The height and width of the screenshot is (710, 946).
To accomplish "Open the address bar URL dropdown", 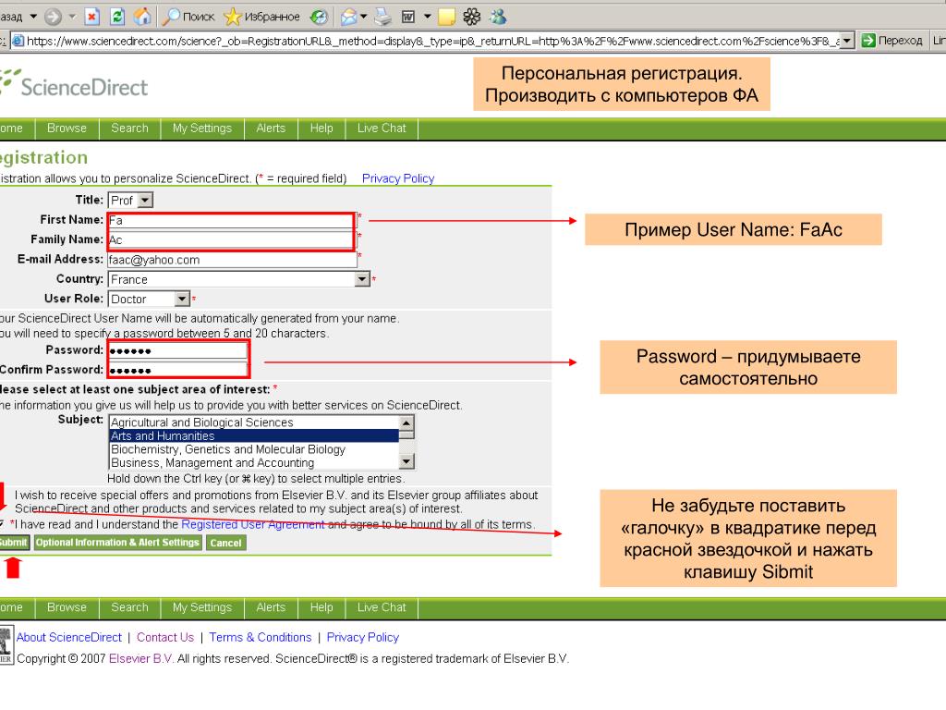I will click(x=848, y=41).
